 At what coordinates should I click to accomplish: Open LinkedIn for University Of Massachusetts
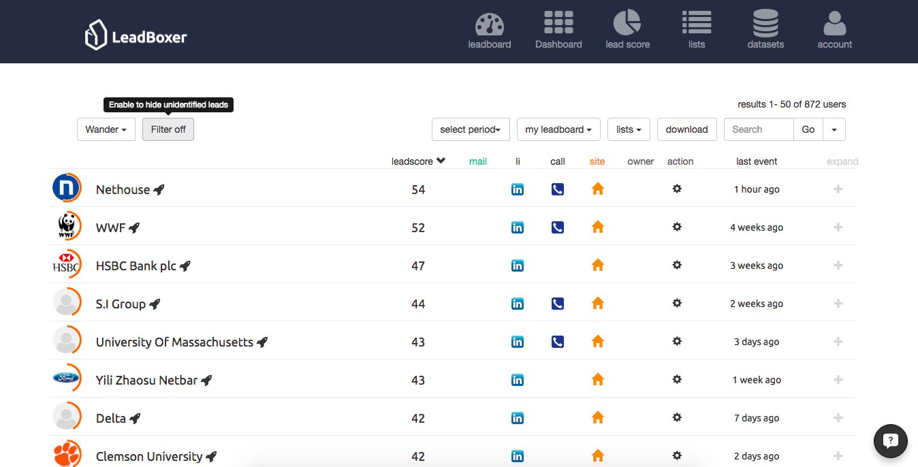pos(518,342)
